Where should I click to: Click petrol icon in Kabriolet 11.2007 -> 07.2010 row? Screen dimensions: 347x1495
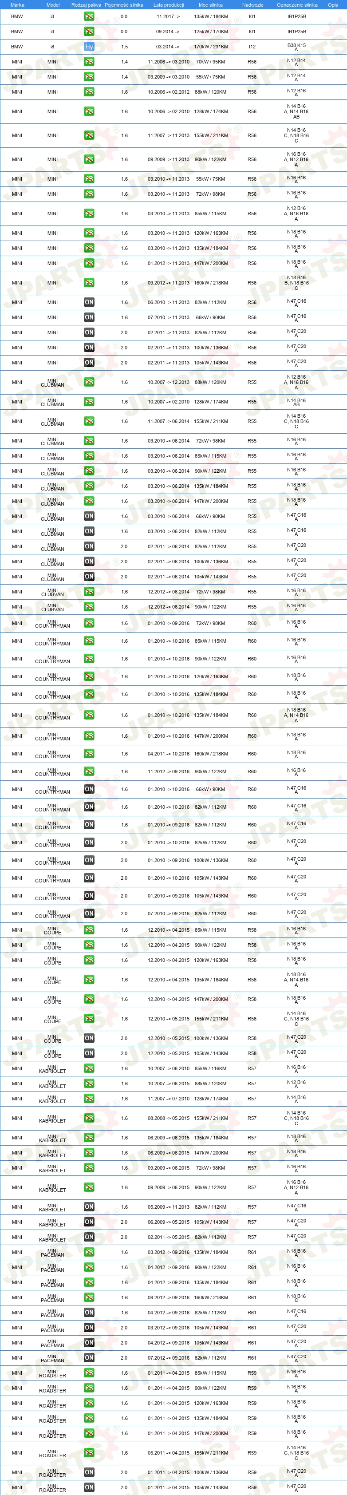pyautogui.click(x=89, y=1099)
